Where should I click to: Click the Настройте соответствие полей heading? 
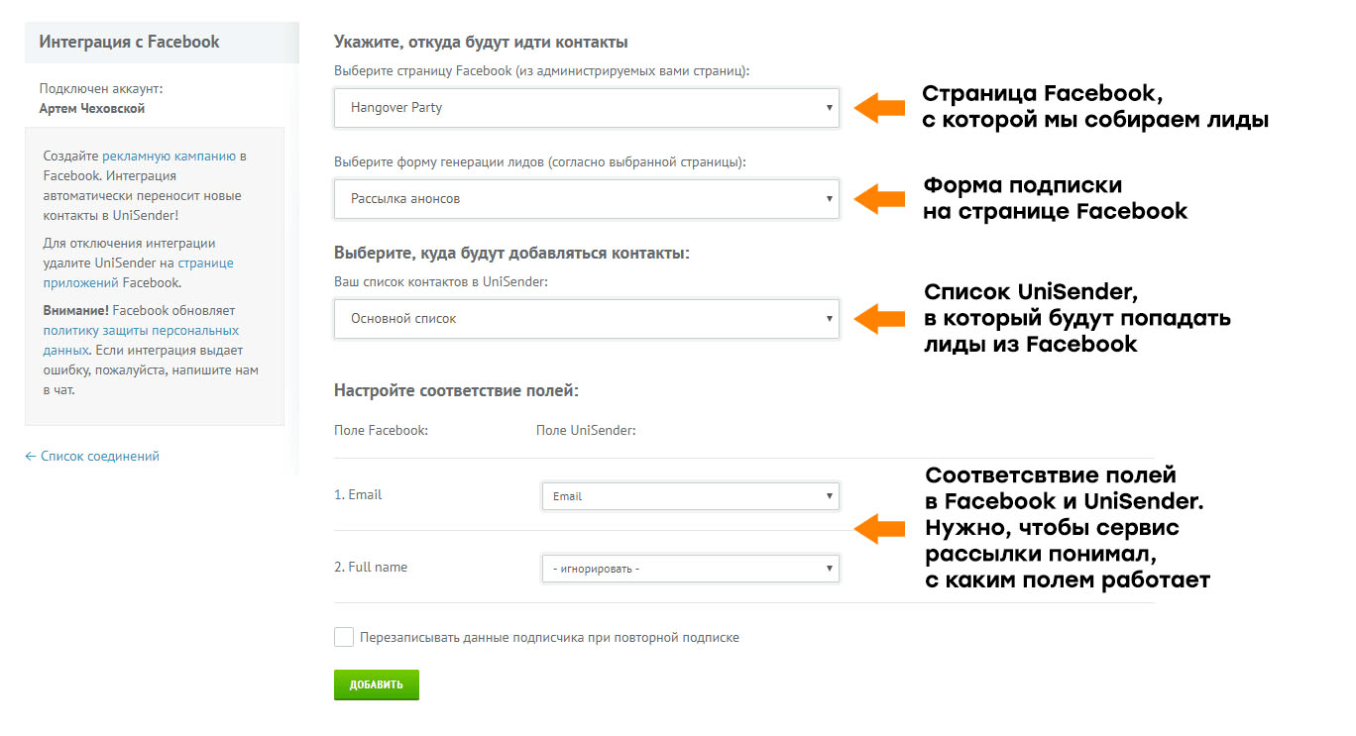[456, 390]
